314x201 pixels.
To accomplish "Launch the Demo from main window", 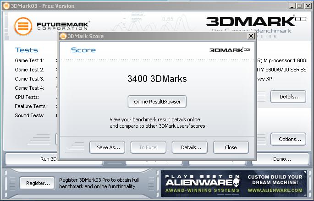I will (x=281, y=159).
